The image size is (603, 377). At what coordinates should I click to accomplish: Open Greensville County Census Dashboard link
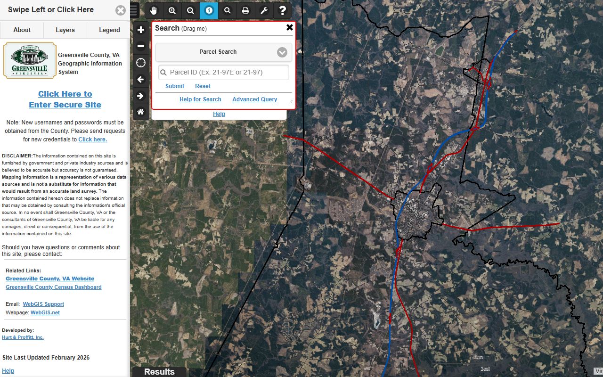click(54, 287)
